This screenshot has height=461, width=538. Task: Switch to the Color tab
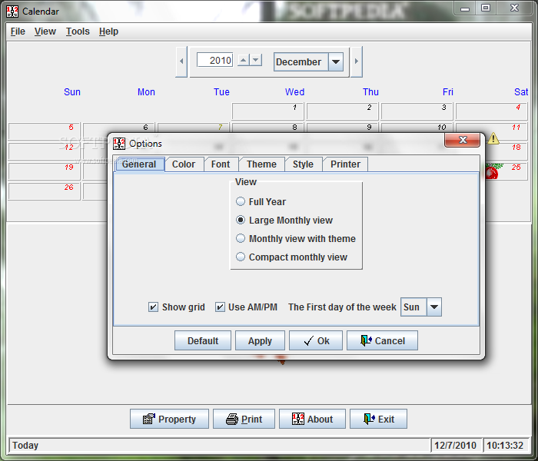184,164
